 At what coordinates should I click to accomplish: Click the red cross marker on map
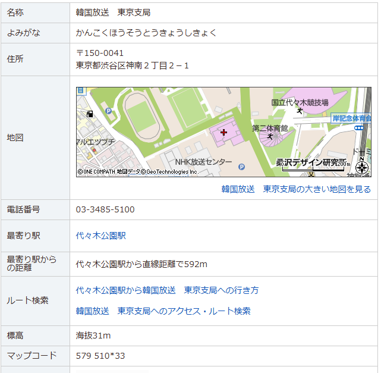coord(223,132)
